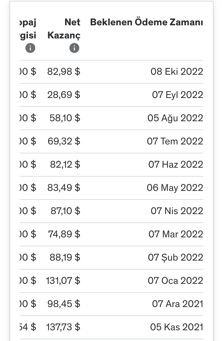Viewport: 223px width, 341px height.
Task: Select the 74,89 $ net earnings cell
Action: tap(64, 234)
